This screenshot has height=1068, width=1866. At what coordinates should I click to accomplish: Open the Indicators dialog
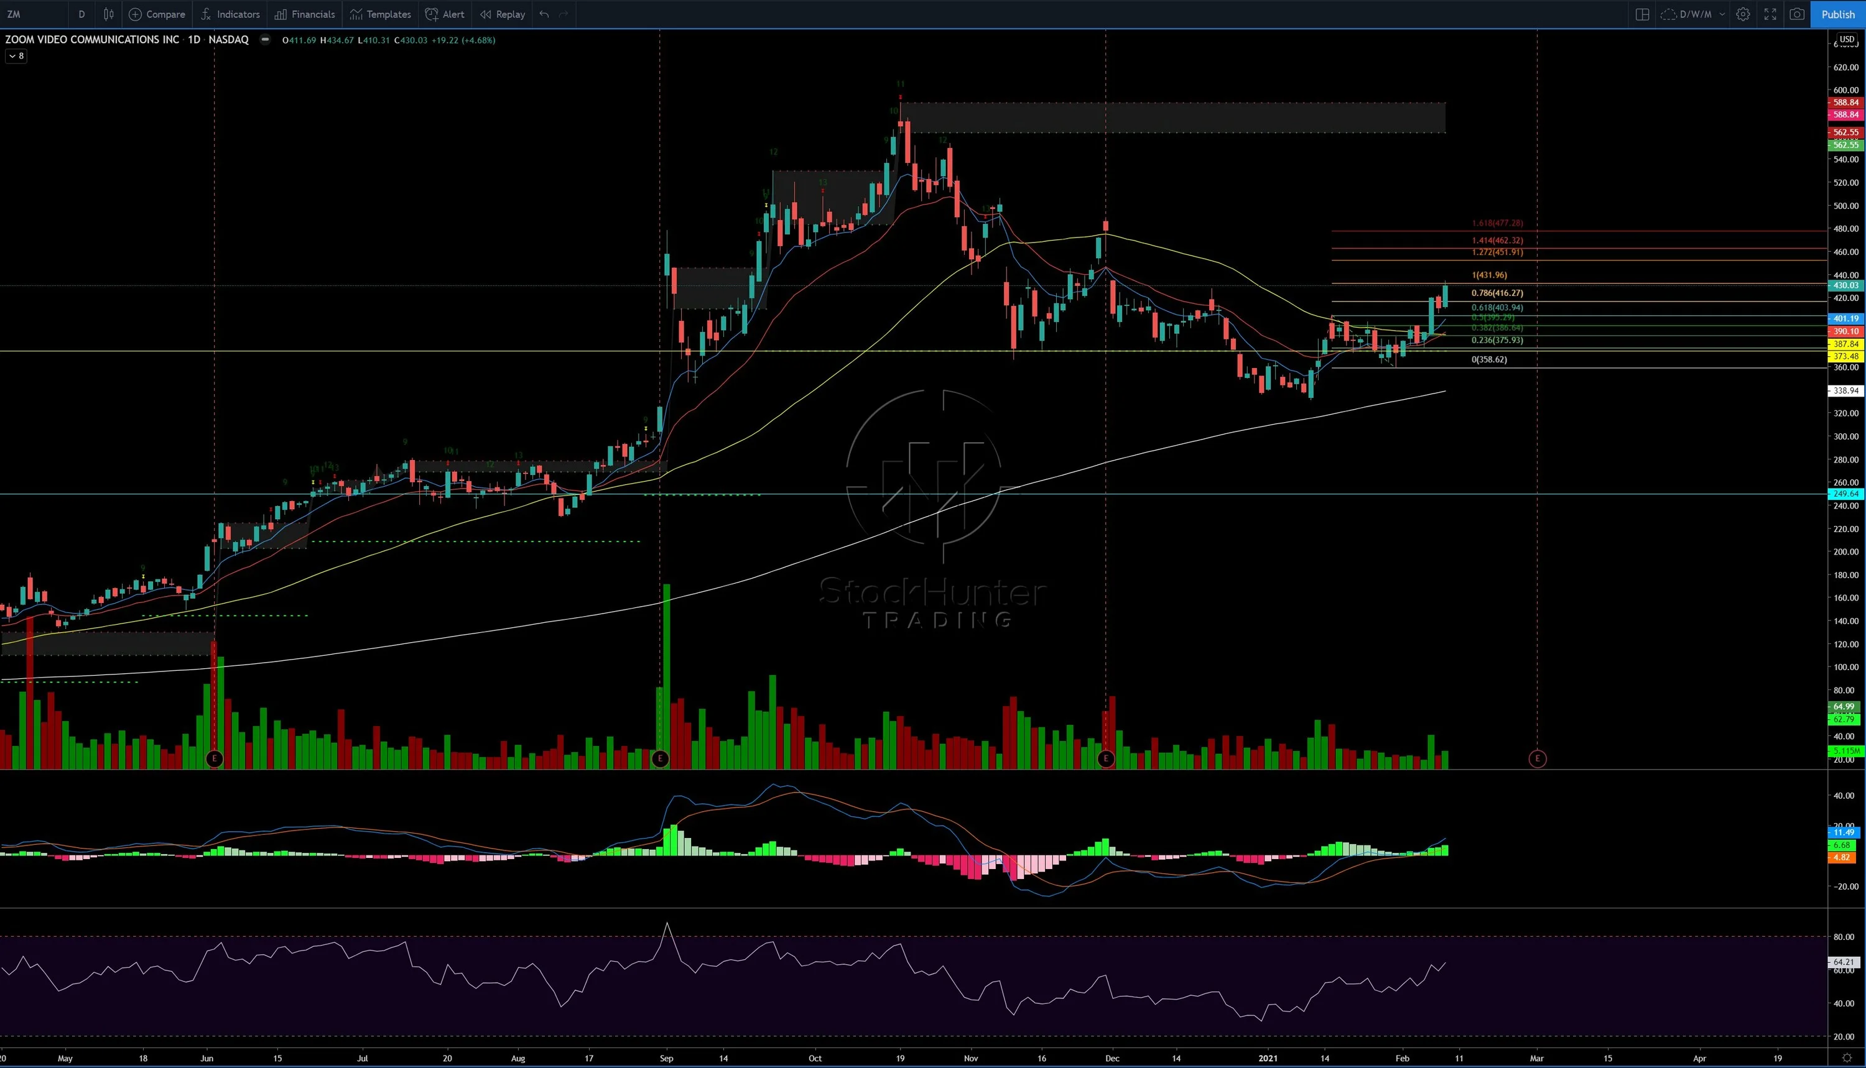tap(230, 14)
